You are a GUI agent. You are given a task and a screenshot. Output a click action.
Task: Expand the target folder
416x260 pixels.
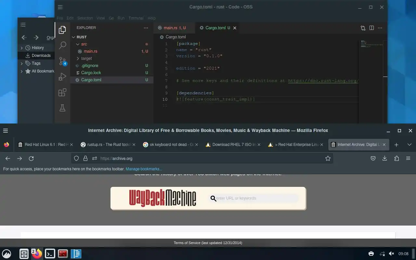point(78,58)
